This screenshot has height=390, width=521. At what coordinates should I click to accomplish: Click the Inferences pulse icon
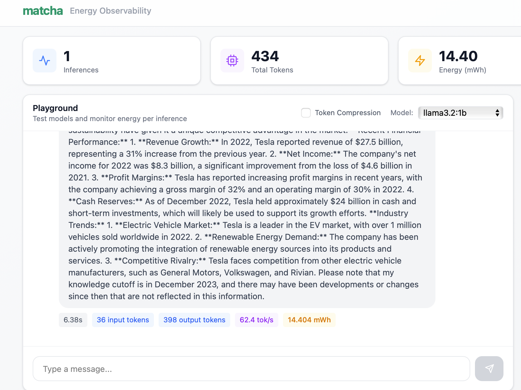click(x=45, y=61)
